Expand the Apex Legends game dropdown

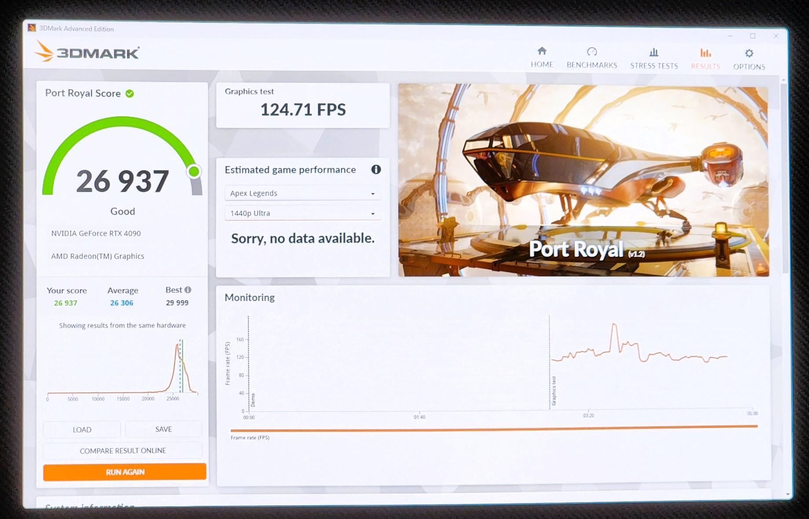click(x=302, y=193)
